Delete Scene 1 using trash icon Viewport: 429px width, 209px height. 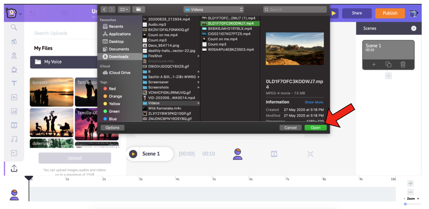403,65
